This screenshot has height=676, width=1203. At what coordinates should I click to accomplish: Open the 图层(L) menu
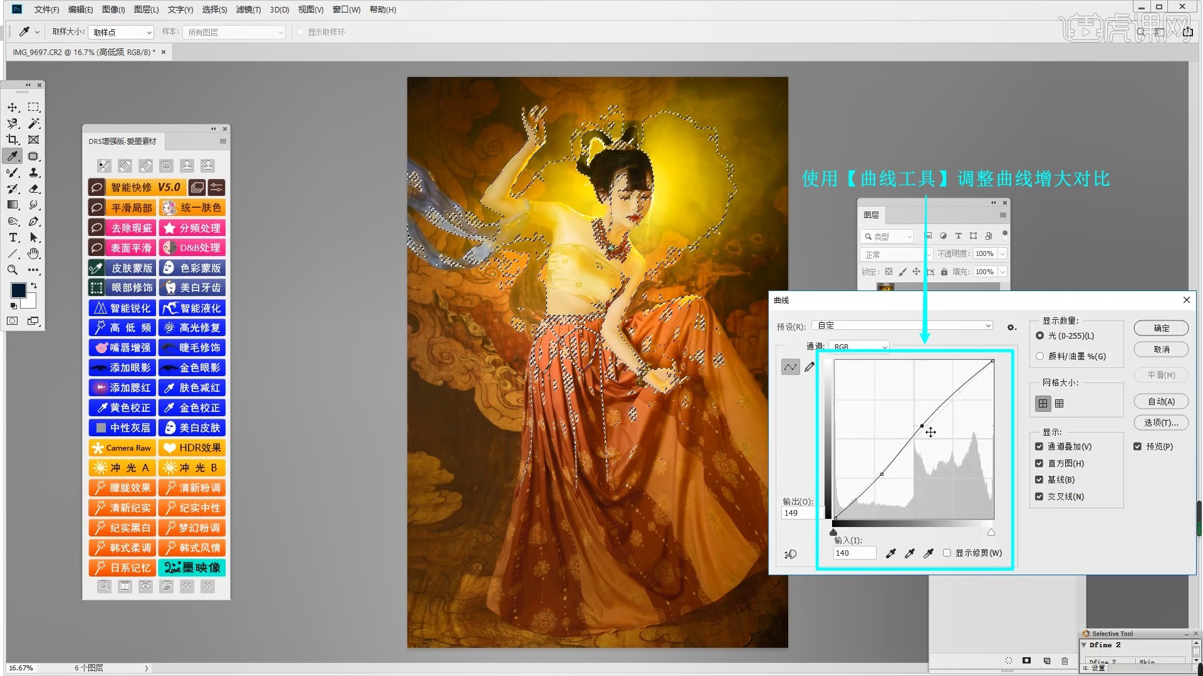tap(146, 9)
